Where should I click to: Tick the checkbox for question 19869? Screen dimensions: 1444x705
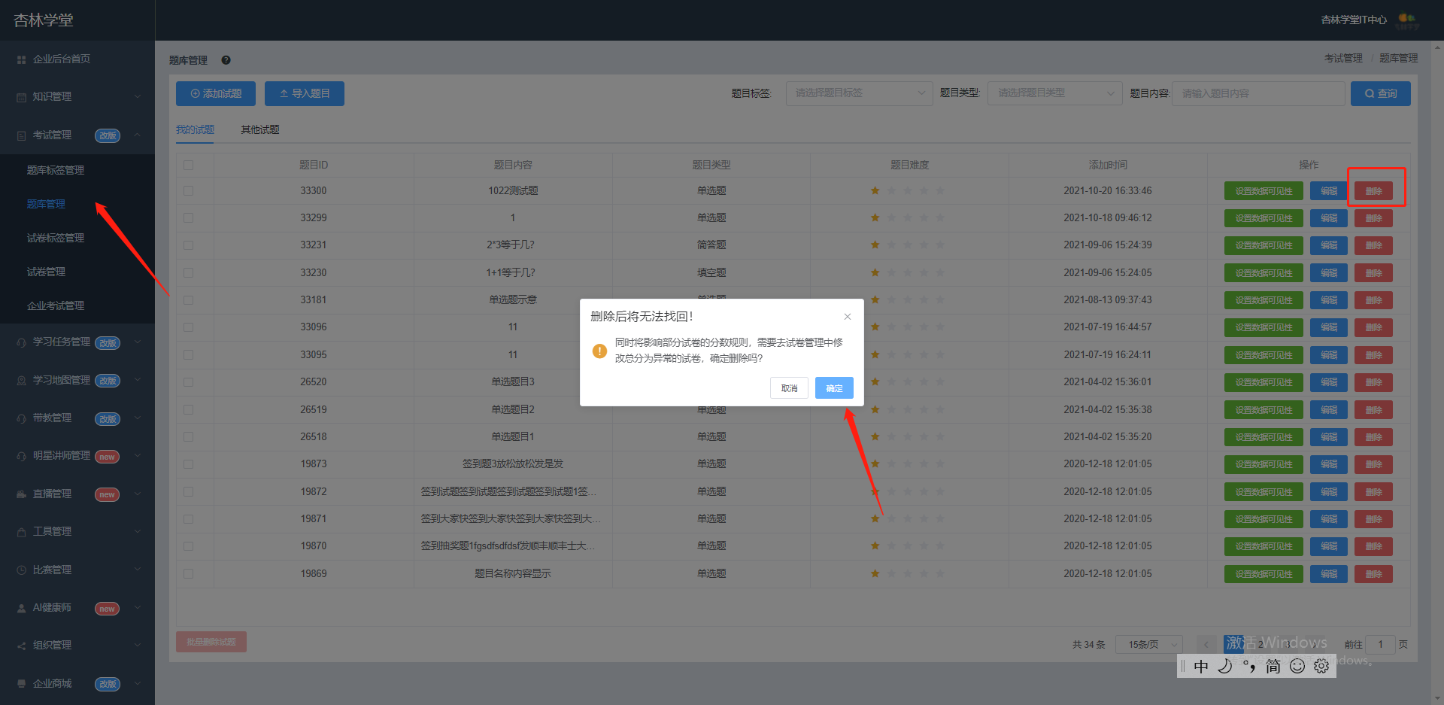(189, 574)
